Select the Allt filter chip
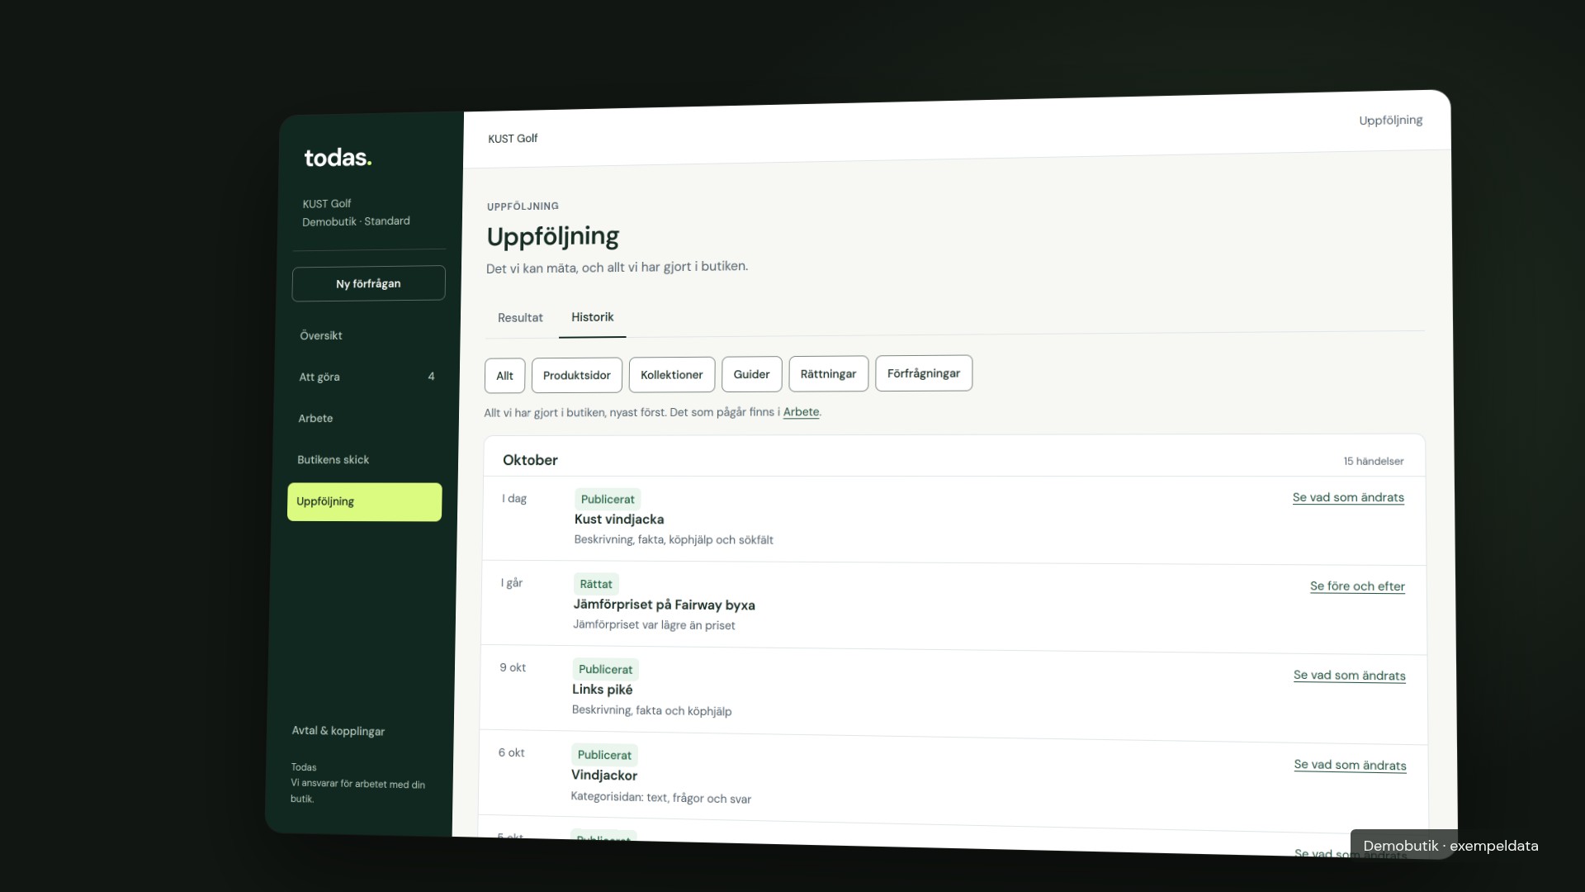The width and height of the screenshot is (1585, 892). coord(504,376)
